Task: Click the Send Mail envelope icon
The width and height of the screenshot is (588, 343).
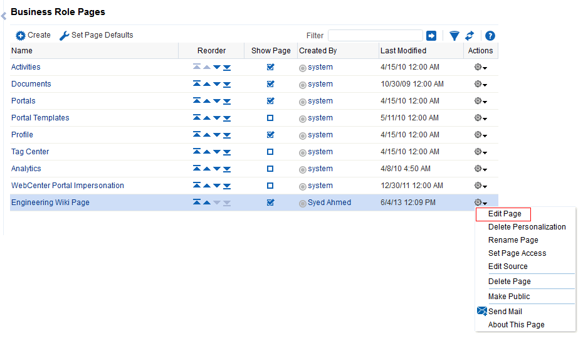Action: [x=482, y=311]
